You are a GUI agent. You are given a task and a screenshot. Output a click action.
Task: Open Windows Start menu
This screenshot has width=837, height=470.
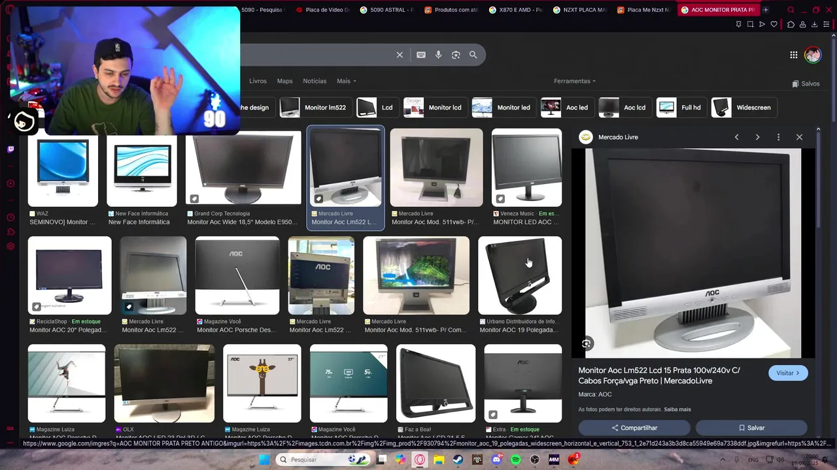pos(264,460)
